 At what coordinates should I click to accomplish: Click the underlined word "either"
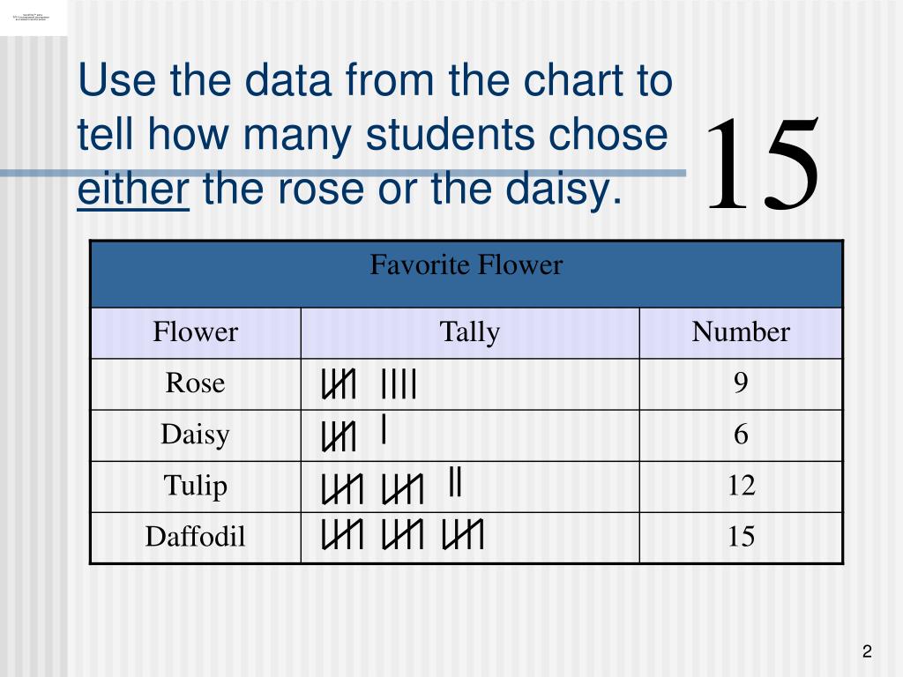tap(133, 190)
